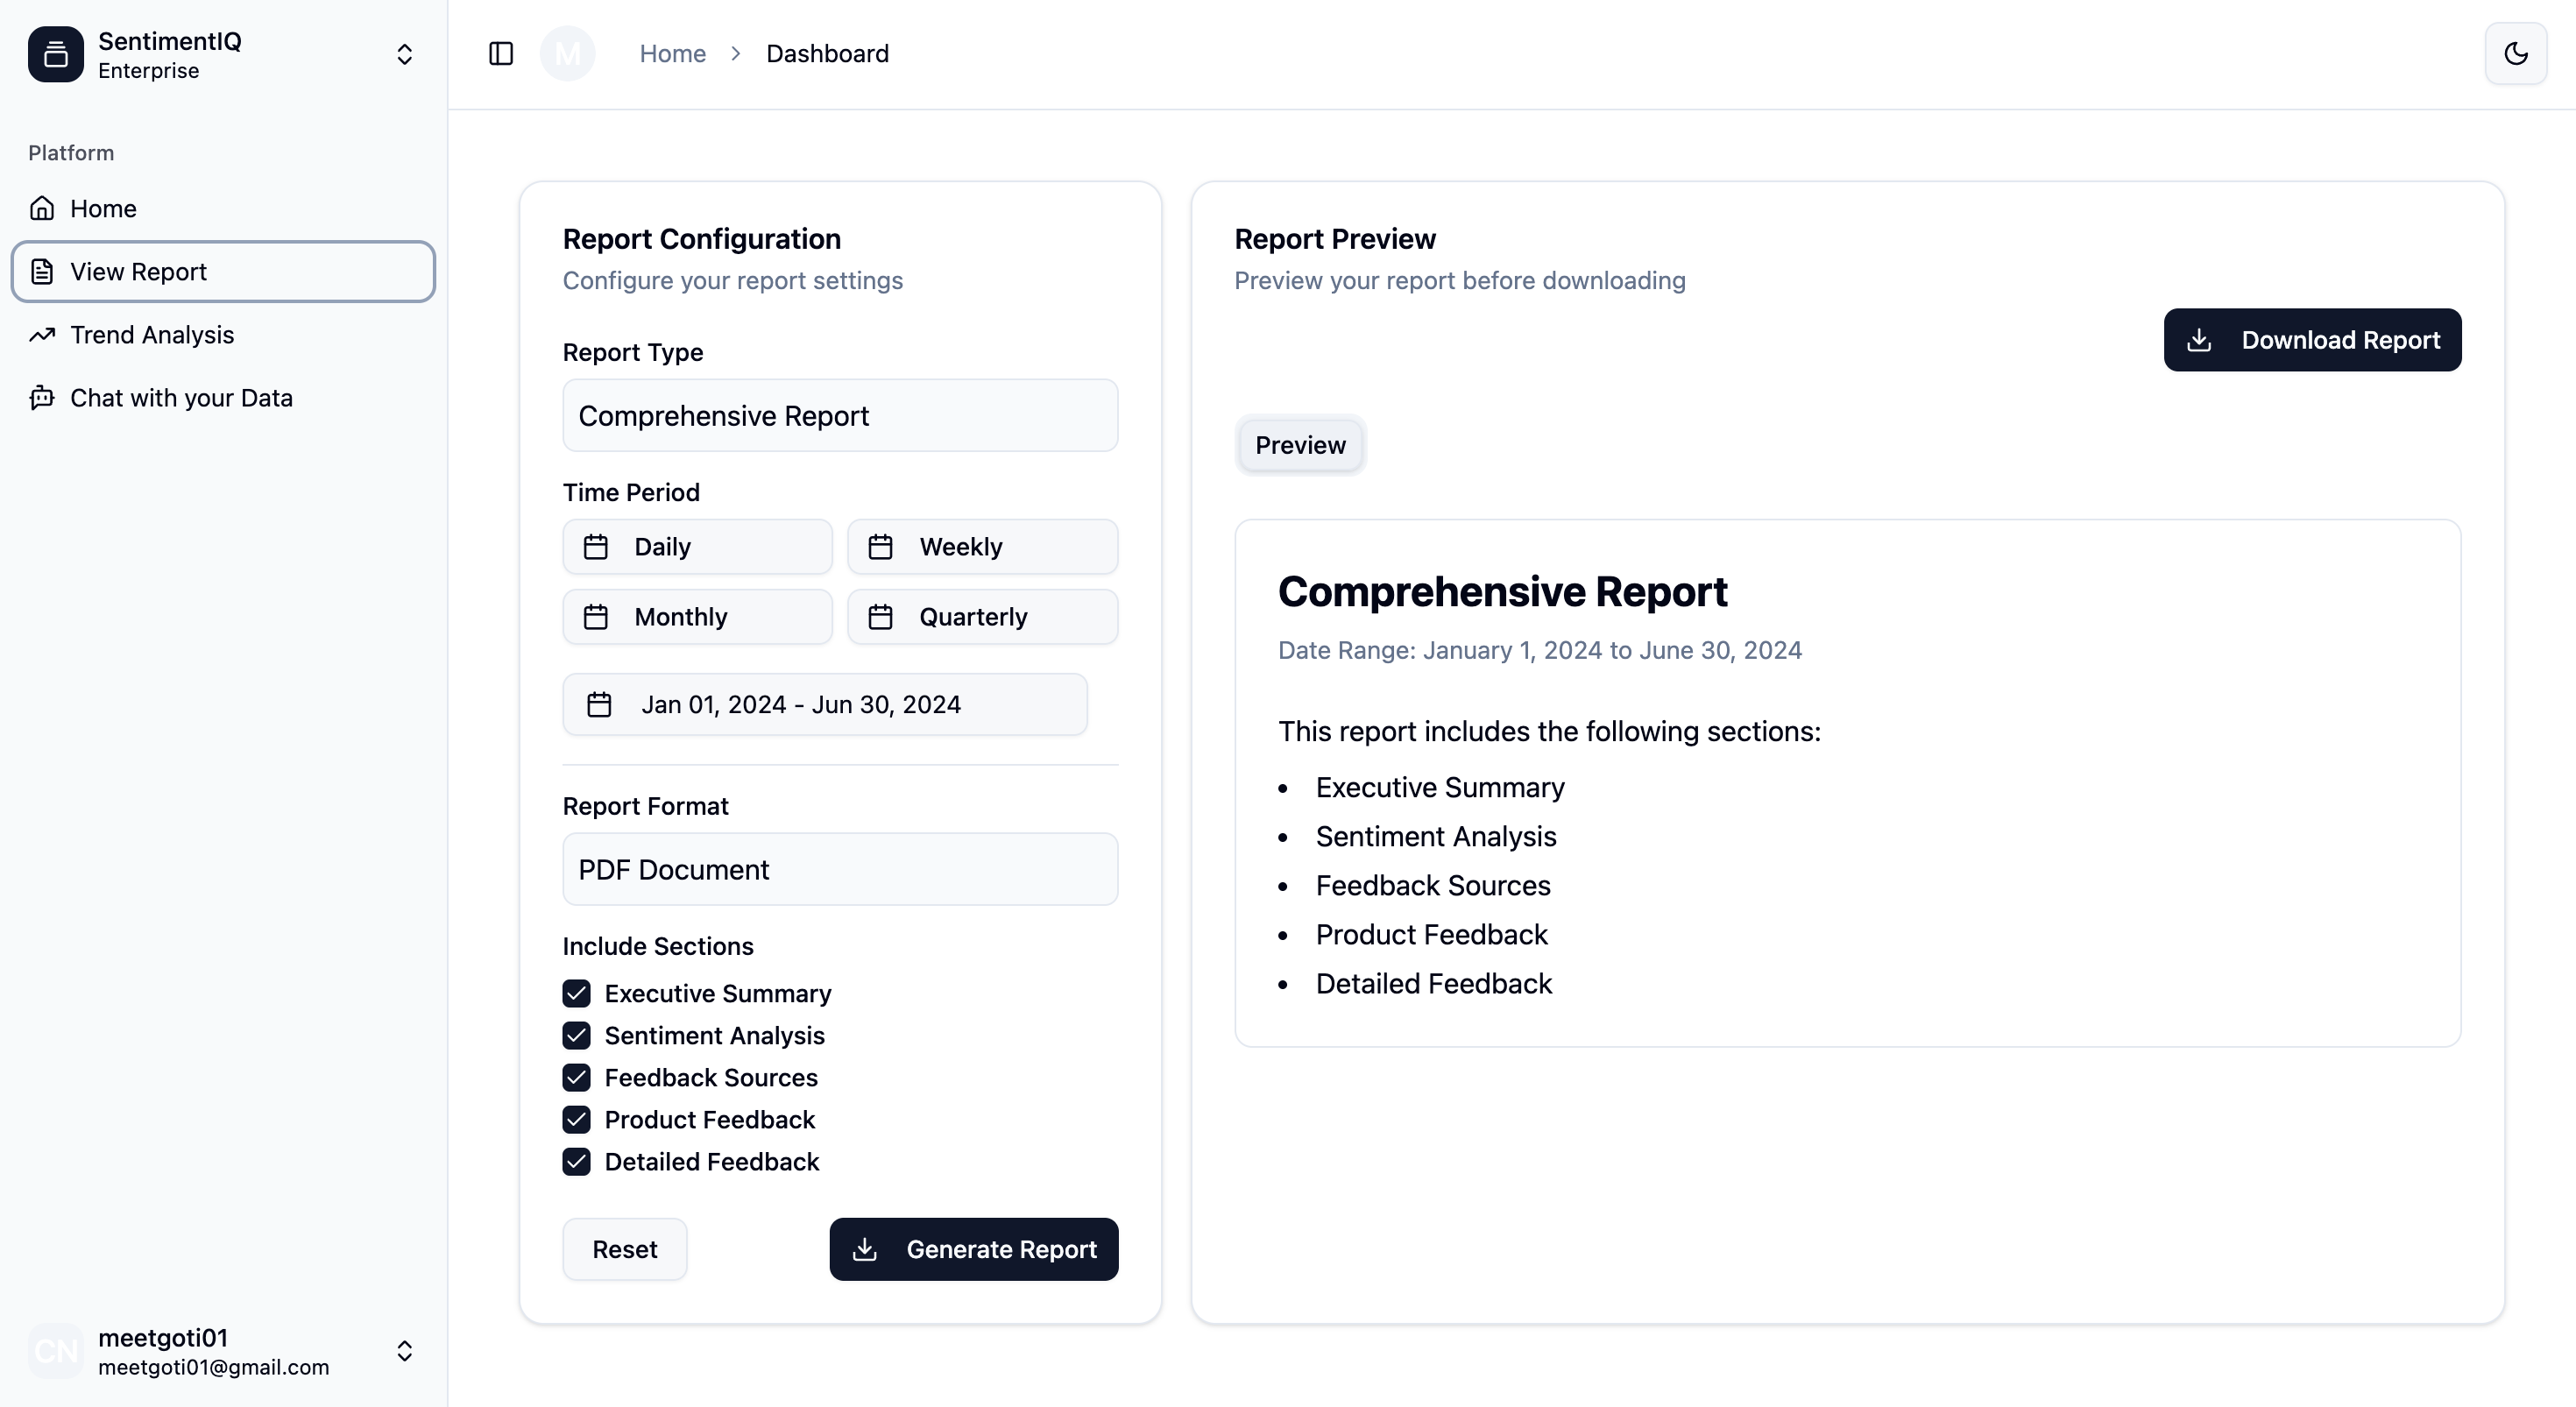Open the Report Type dropdown
Image resolution: width=2576 pixels, height=1407 pixels.
click(840, 415)
